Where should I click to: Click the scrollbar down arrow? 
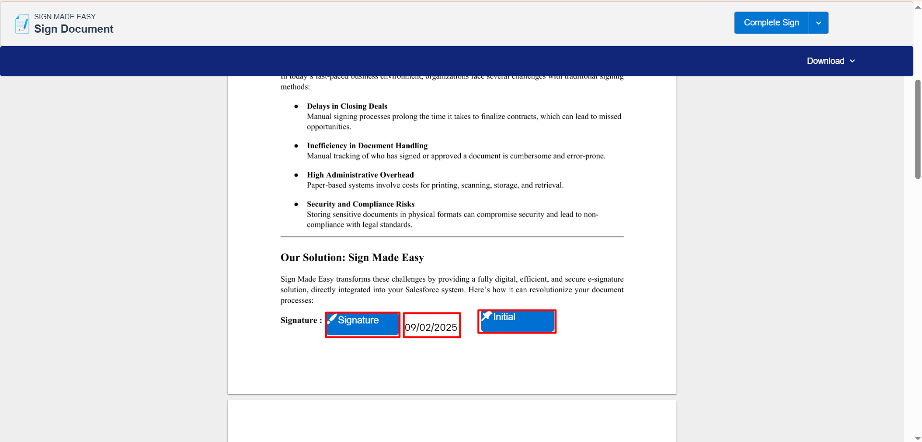click(918, 438)
